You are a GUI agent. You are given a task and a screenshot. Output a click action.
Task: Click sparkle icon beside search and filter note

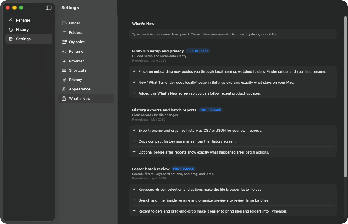(134, 200)
